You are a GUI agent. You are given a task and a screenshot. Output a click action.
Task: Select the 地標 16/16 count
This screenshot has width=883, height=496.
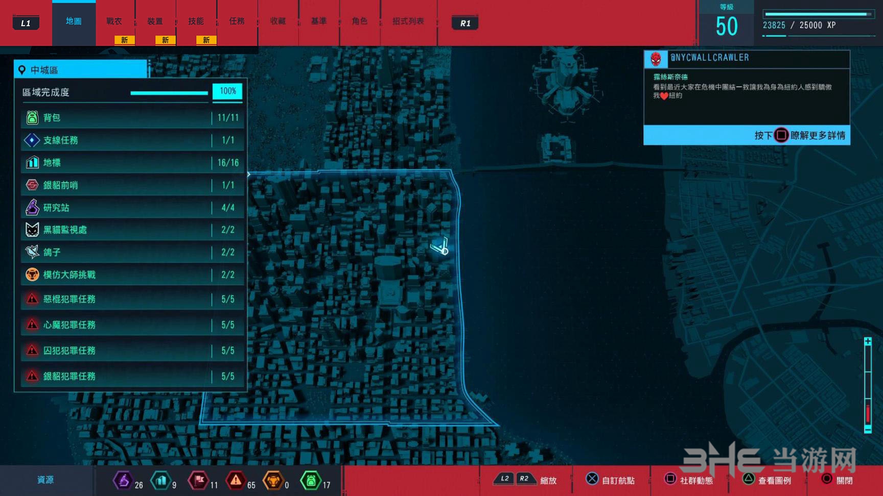(228, 163)
